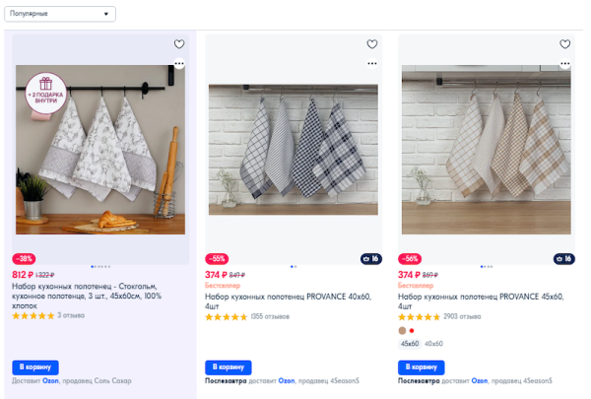Add Stockholm towel set to favorites
The height and width of the screenshot is (399, 591).
[178, 44]
